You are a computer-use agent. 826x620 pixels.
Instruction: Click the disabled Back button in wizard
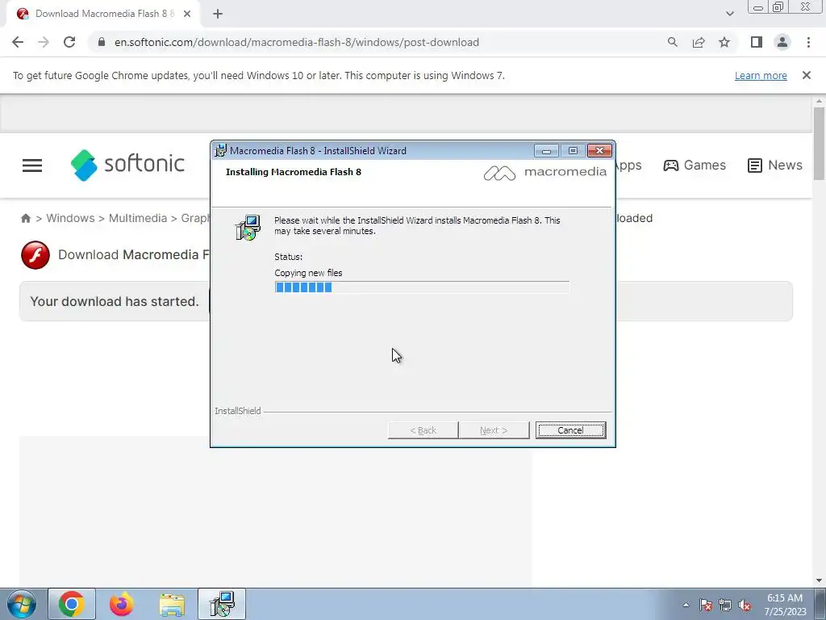[x=423, y=430]
